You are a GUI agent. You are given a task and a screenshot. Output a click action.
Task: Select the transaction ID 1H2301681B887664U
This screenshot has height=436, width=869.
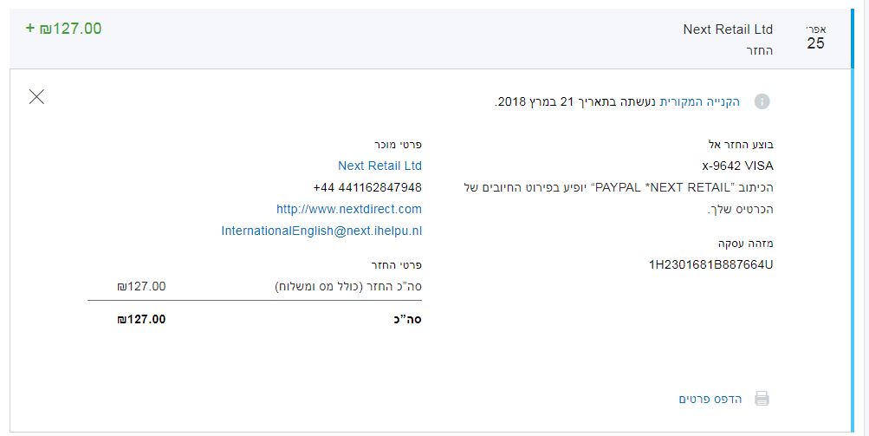tap(710, 264)
